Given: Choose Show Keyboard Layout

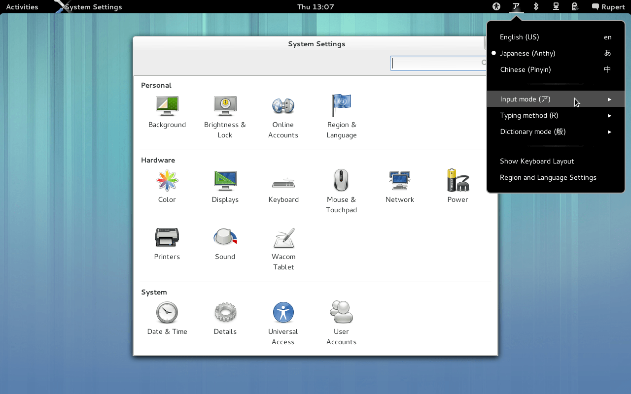Looking at the screenshot, I should tap(556, 161).
